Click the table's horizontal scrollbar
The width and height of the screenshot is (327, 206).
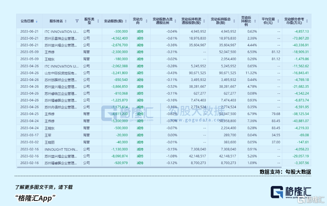pos(149,167)
